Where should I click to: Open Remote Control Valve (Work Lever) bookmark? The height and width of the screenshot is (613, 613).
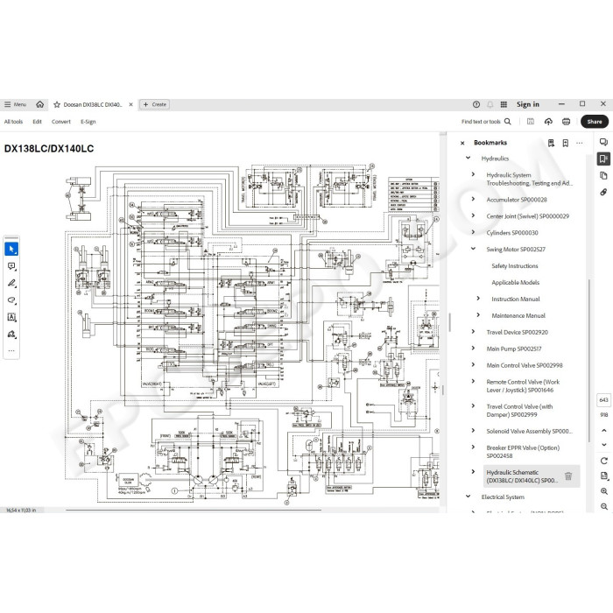523,386
